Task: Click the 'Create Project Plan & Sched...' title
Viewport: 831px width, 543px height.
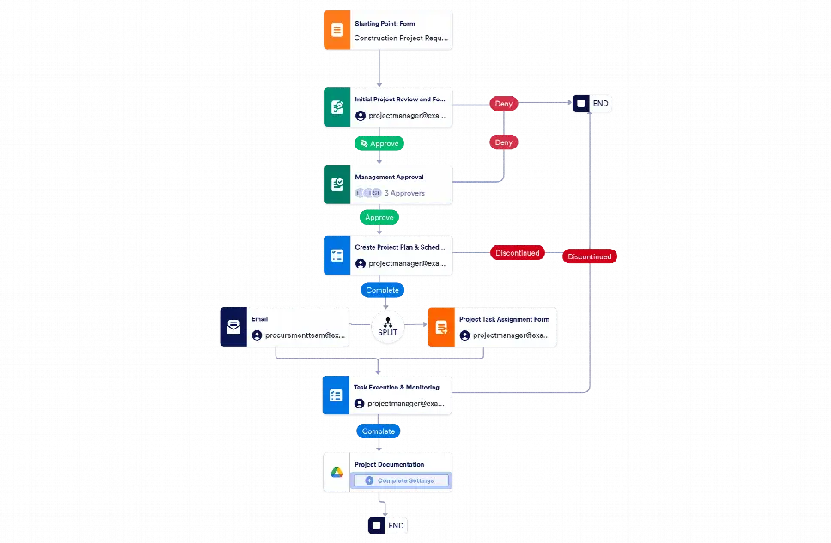Action: [400, 247]
